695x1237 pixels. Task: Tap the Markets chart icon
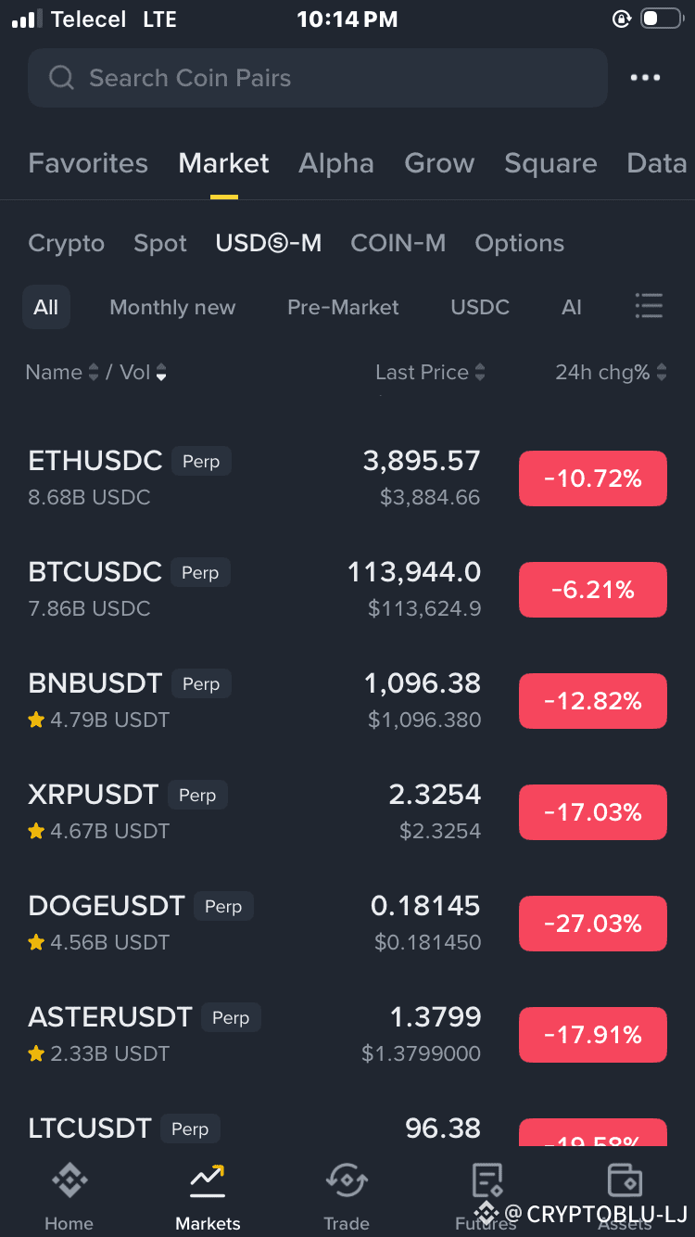pos(208,1180)
